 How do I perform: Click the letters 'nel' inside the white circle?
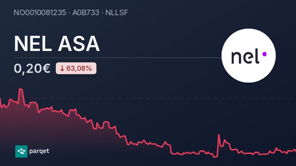click(245, 56)
